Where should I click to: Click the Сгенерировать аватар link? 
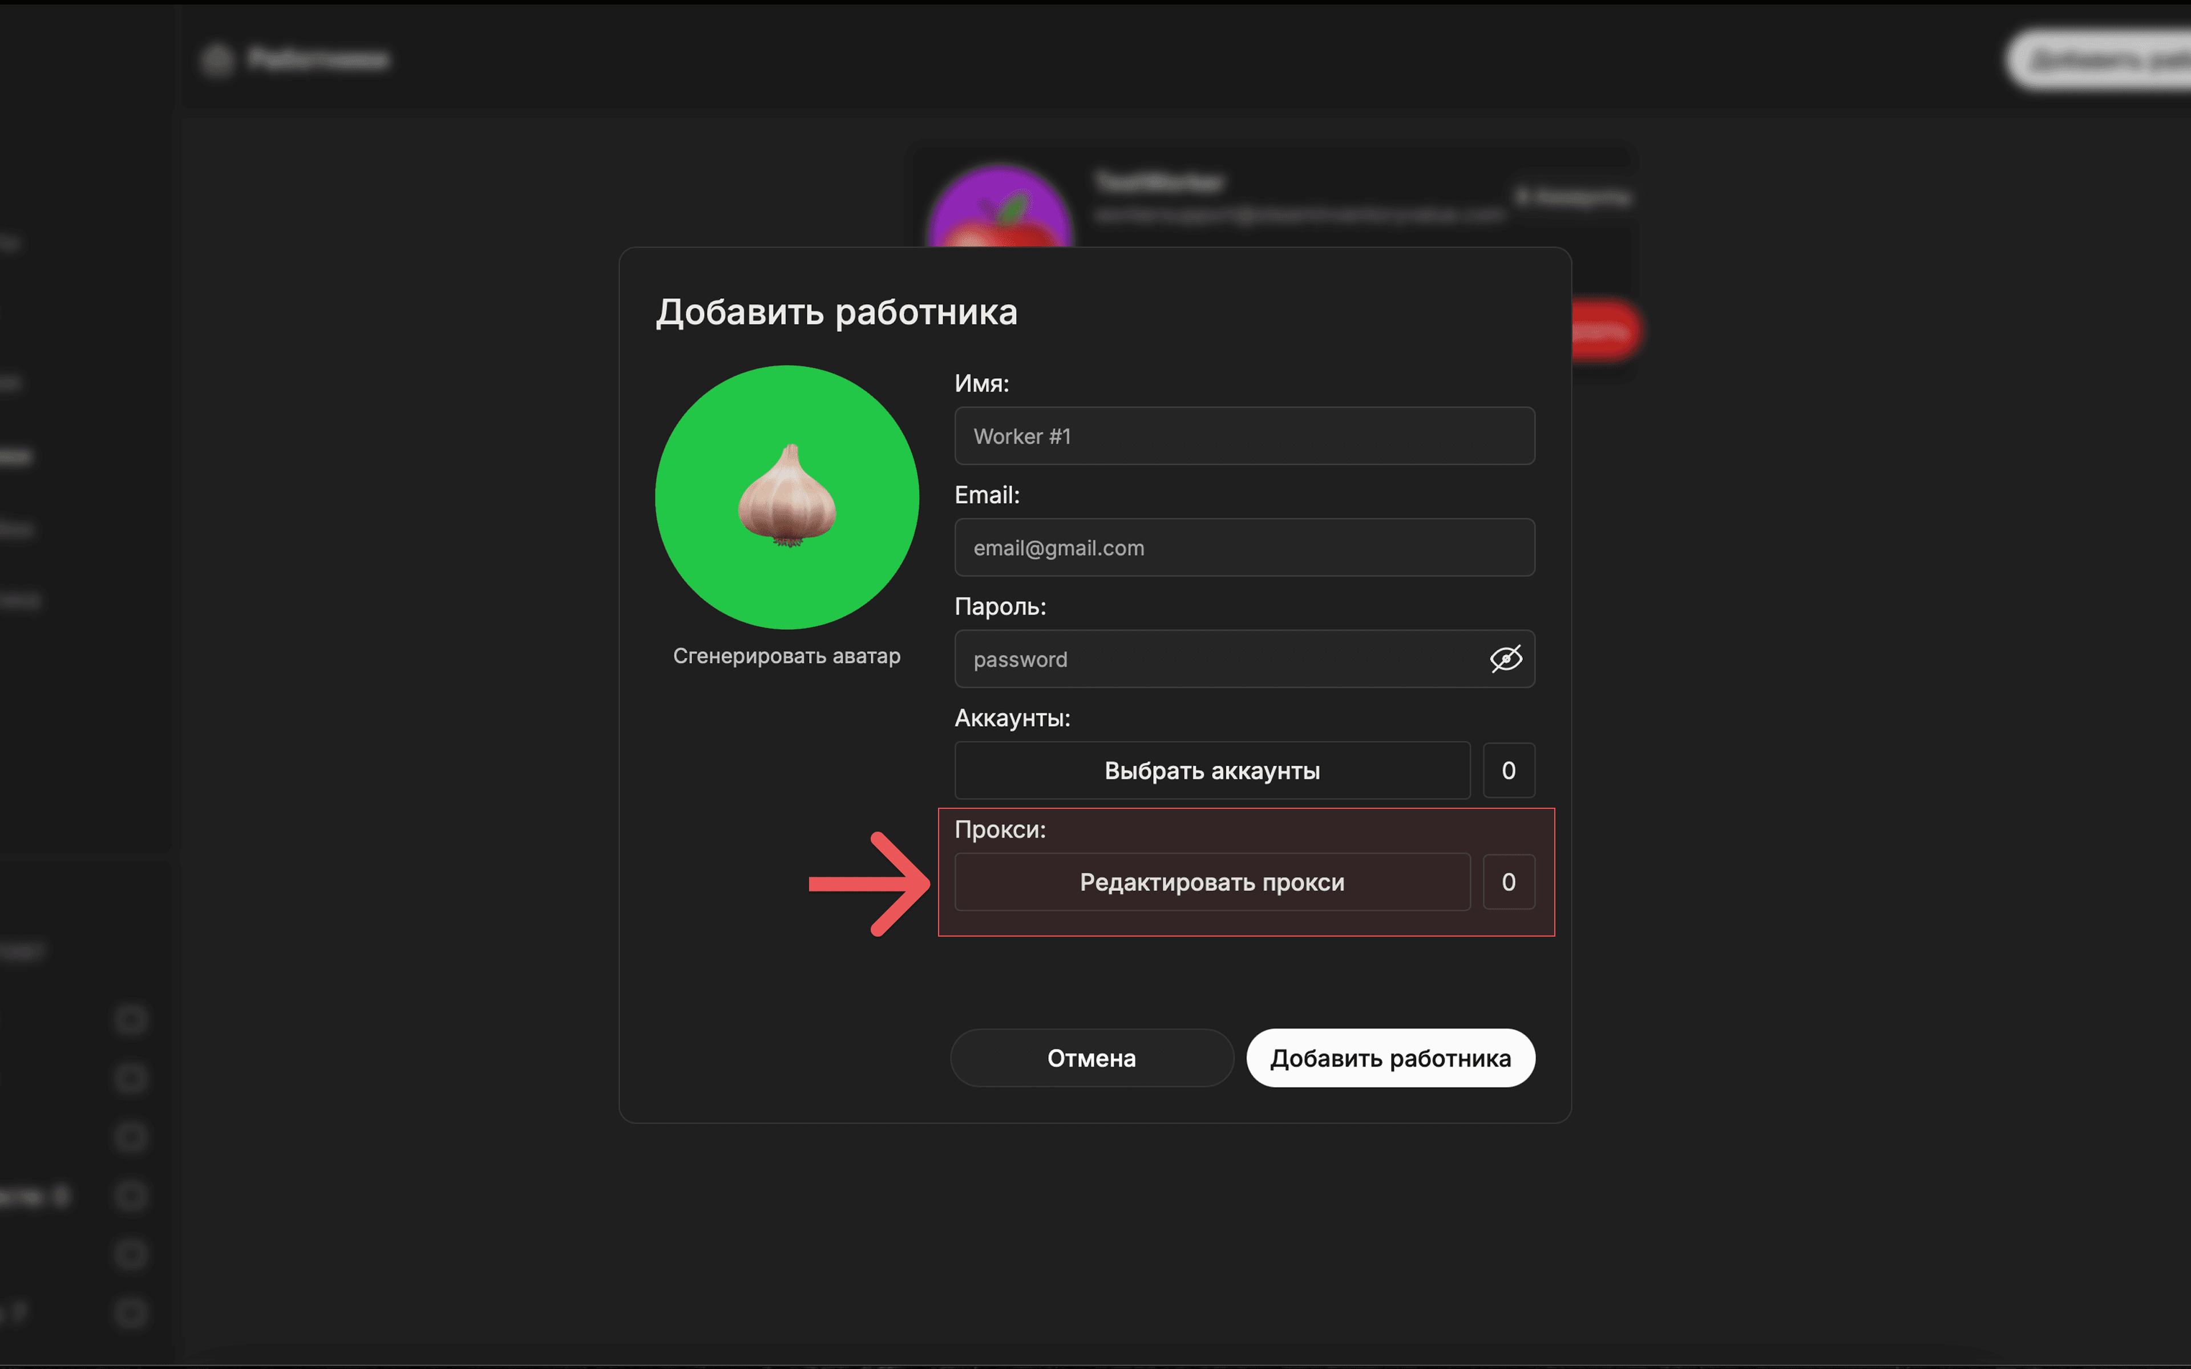click(x=787, y=657)
